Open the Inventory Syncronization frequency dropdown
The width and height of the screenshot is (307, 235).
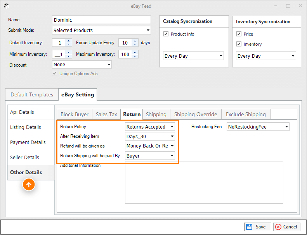[266, 56]
